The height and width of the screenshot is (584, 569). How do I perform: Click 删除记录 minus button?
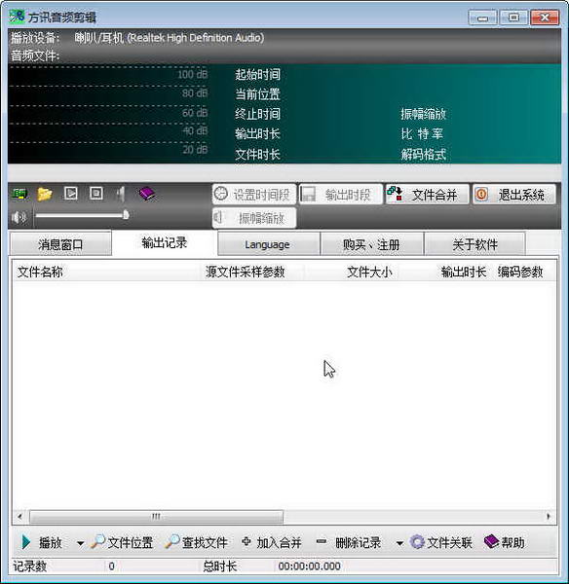pyautogui.click(x=348, y=542)
